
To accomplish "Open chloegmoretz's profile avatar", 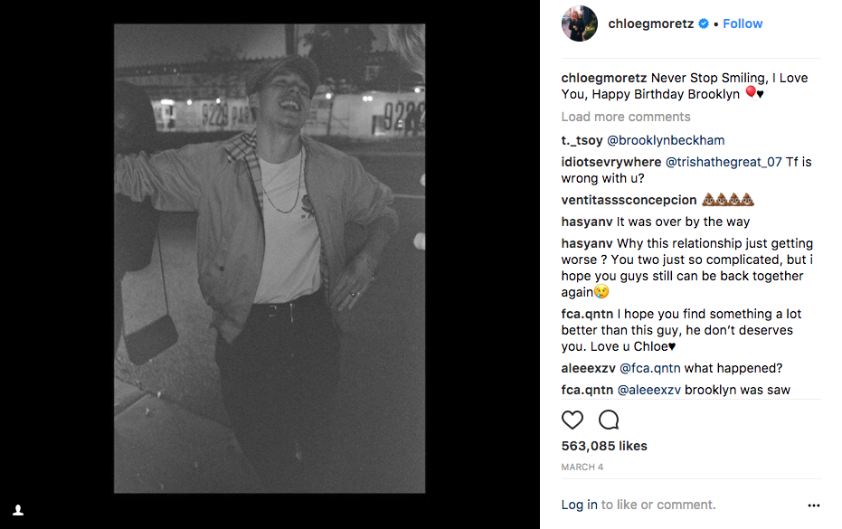I will point(579,24).
